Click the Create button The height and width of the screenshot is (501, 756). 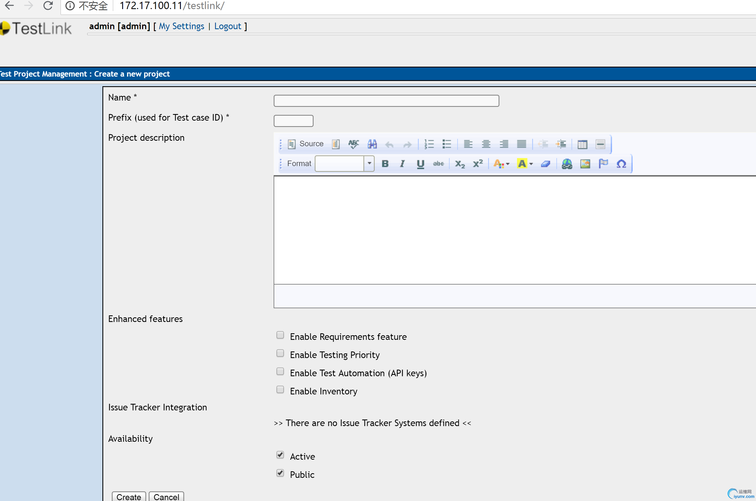[129, 497]
